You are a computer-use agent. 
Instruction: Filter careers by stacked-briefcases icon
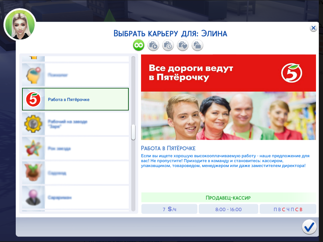tap(197, 45)
